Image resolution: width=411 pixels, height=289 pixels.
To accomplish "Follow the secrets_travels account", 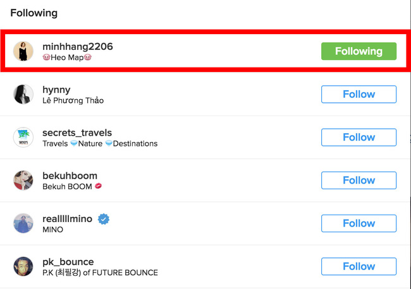I will tap(359, 138).
